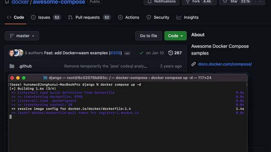
Task: Expand the green Code dropdown button
Action: tap(175, 35)
